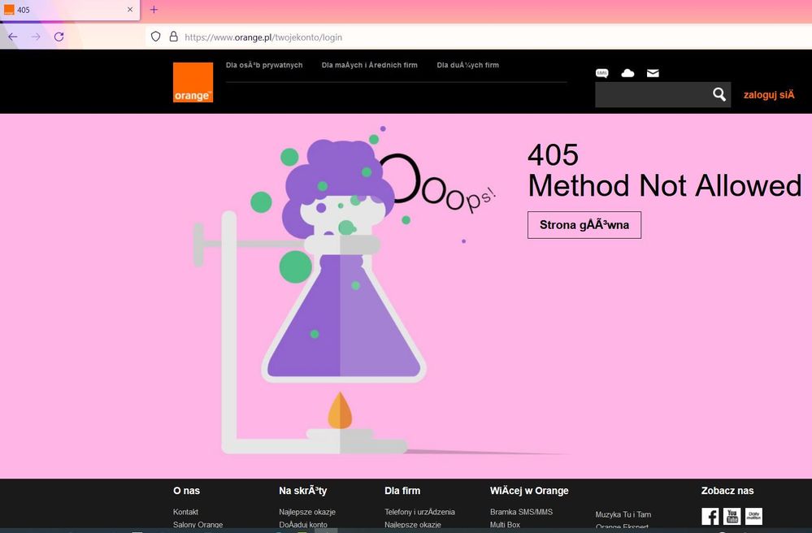Close the 405 browser tab

(130, 10)
